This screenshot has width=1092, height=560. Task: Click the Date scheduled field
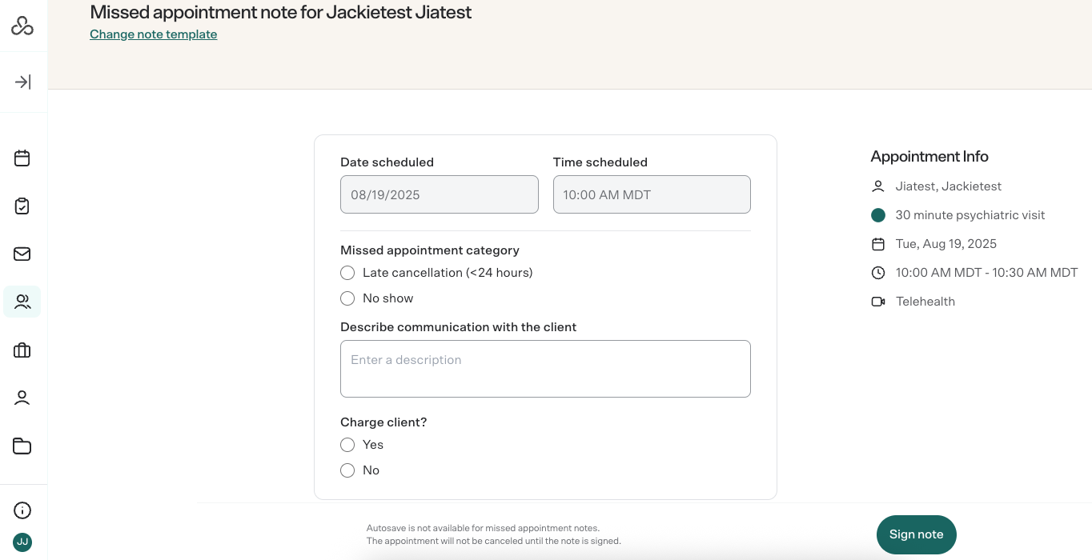pos(439,194)
